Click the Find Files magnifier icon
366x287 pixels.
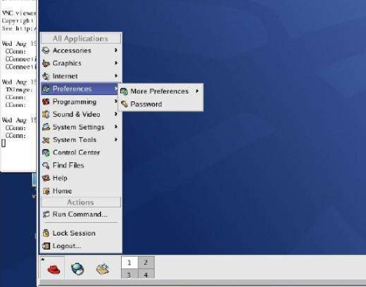46,165
